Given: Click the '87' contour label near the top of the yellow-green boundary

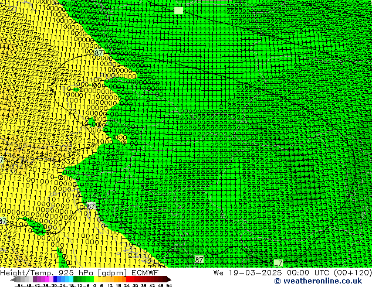Looking at the screenshot, I should [99, 53].
